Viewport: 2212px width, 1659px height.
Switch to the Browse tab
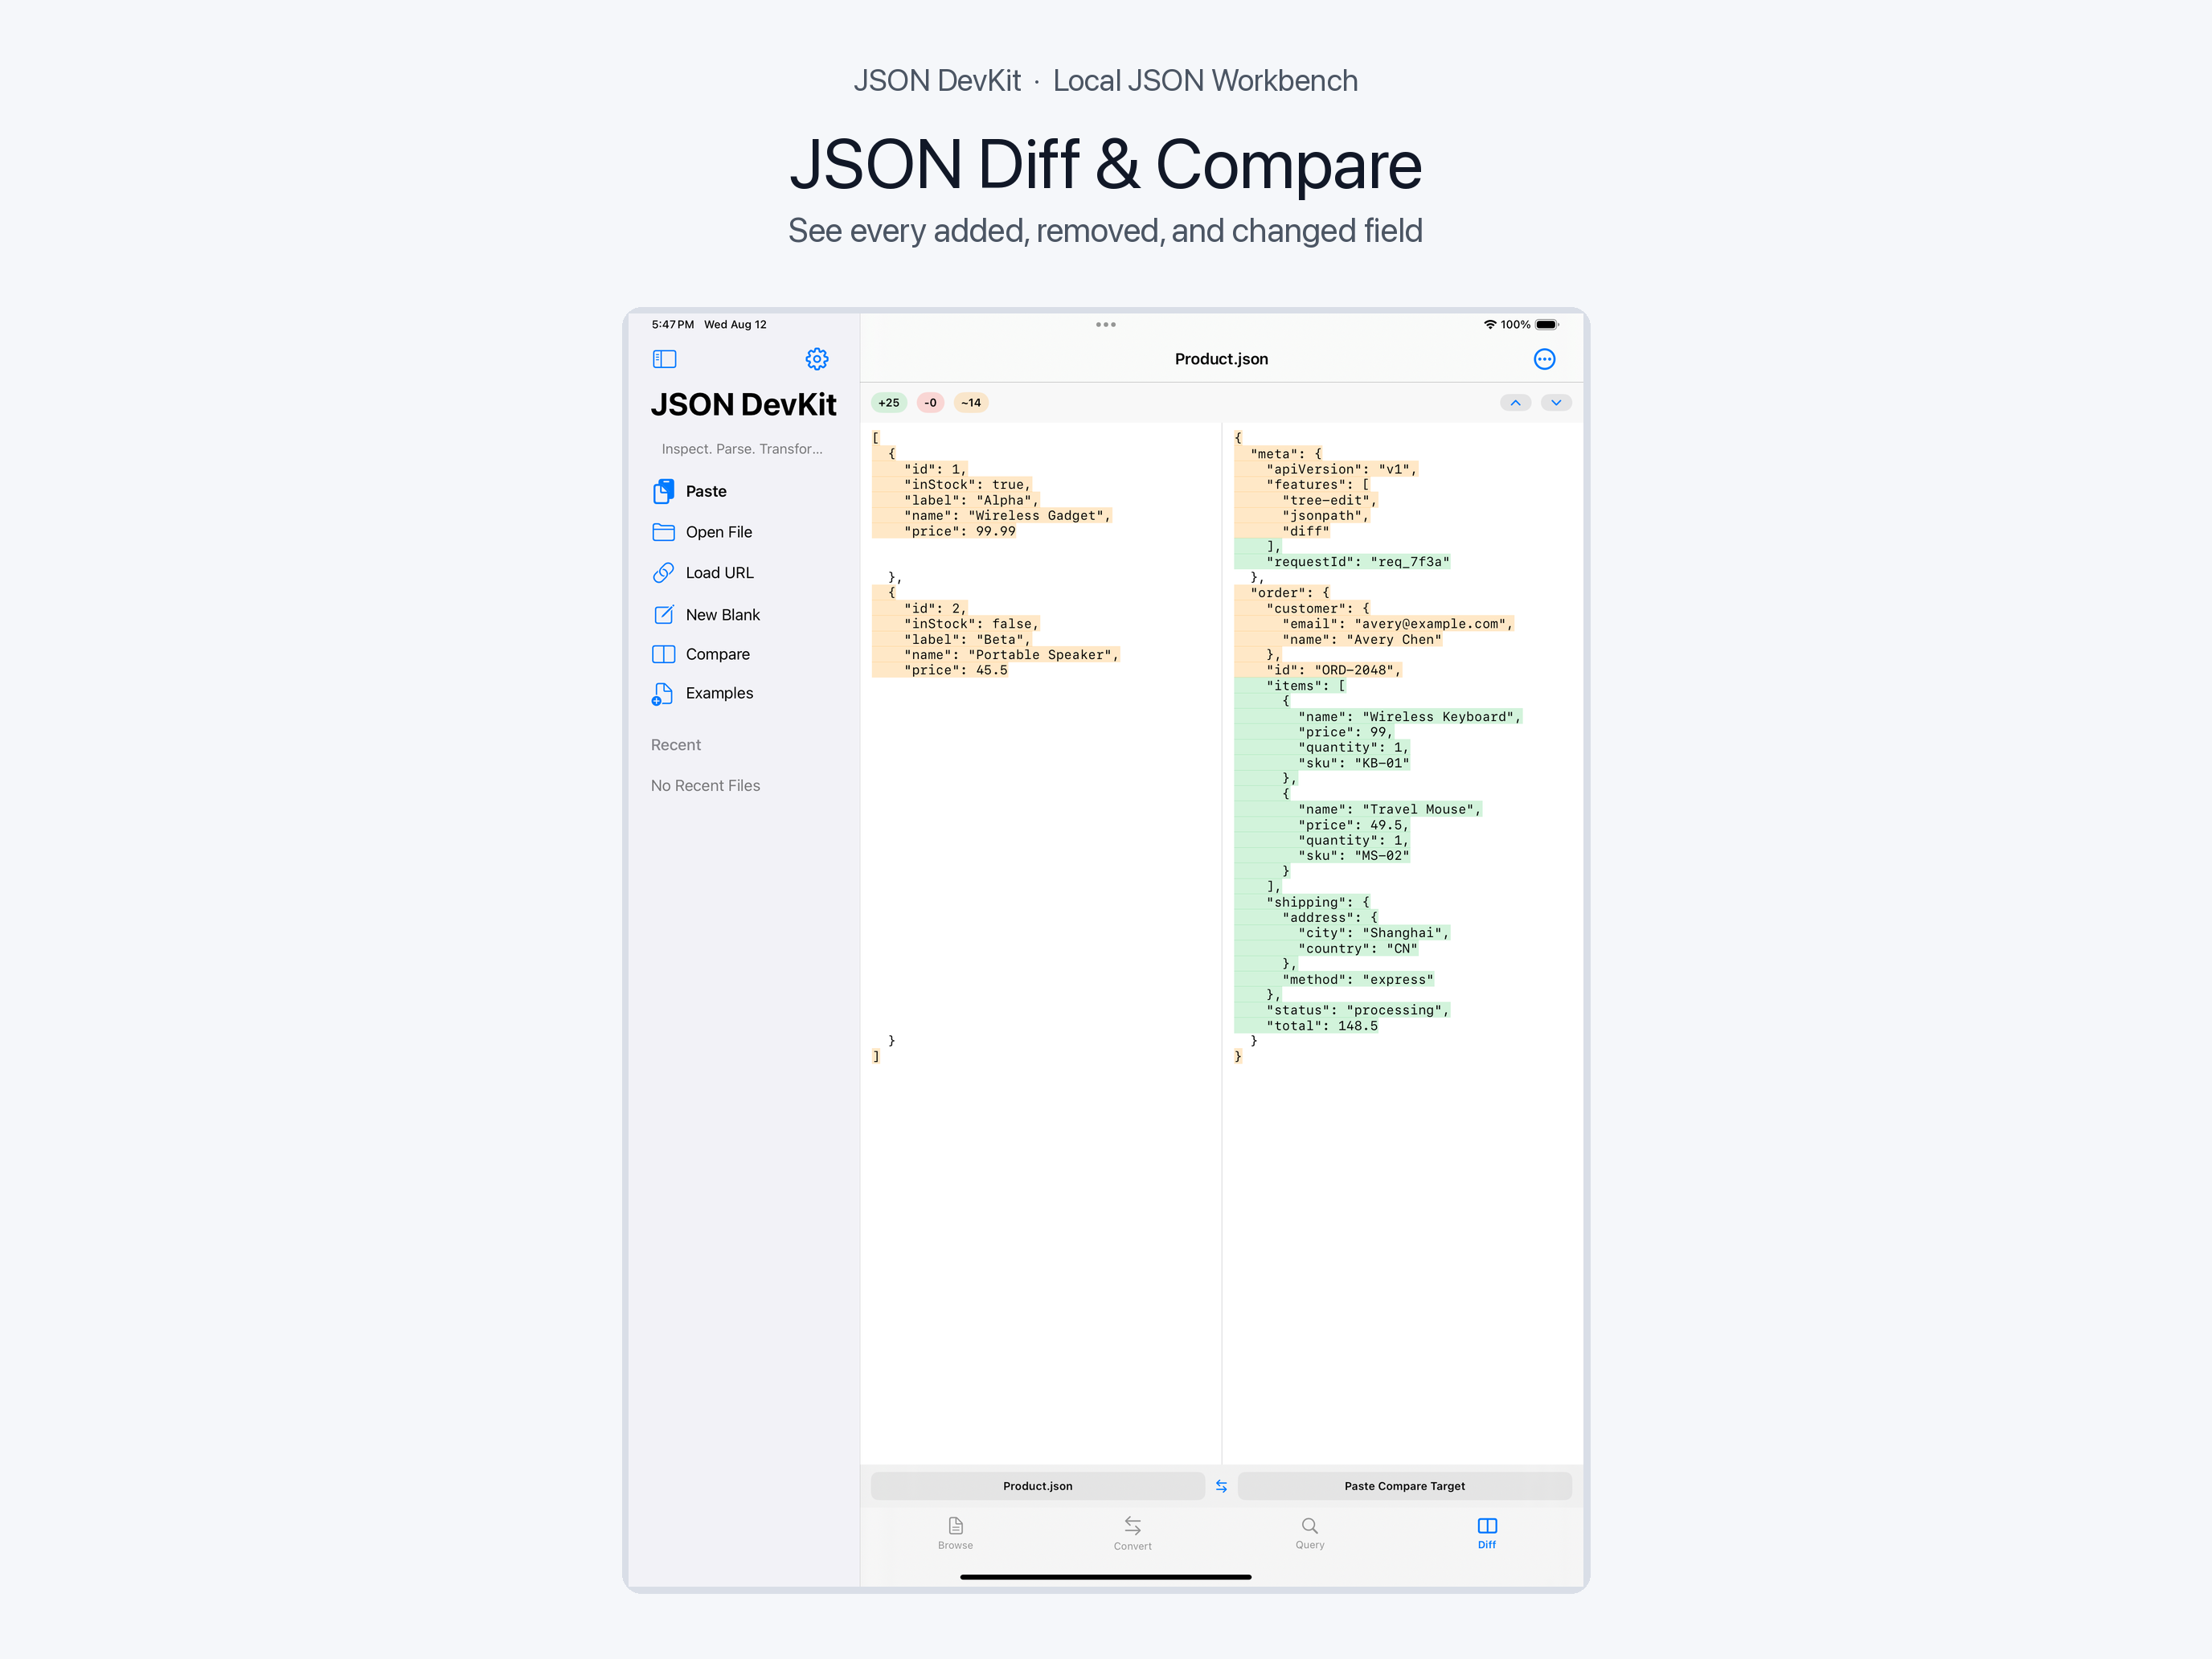(x=955, y=1532)
